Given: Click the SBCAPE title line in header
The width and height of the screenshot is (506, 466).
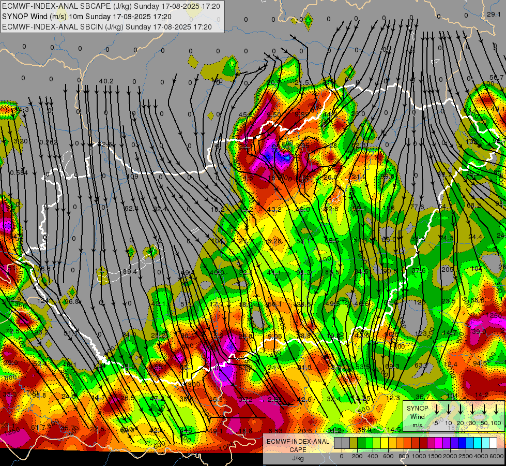Looking at the screenshot, I should tap(111, 6).
